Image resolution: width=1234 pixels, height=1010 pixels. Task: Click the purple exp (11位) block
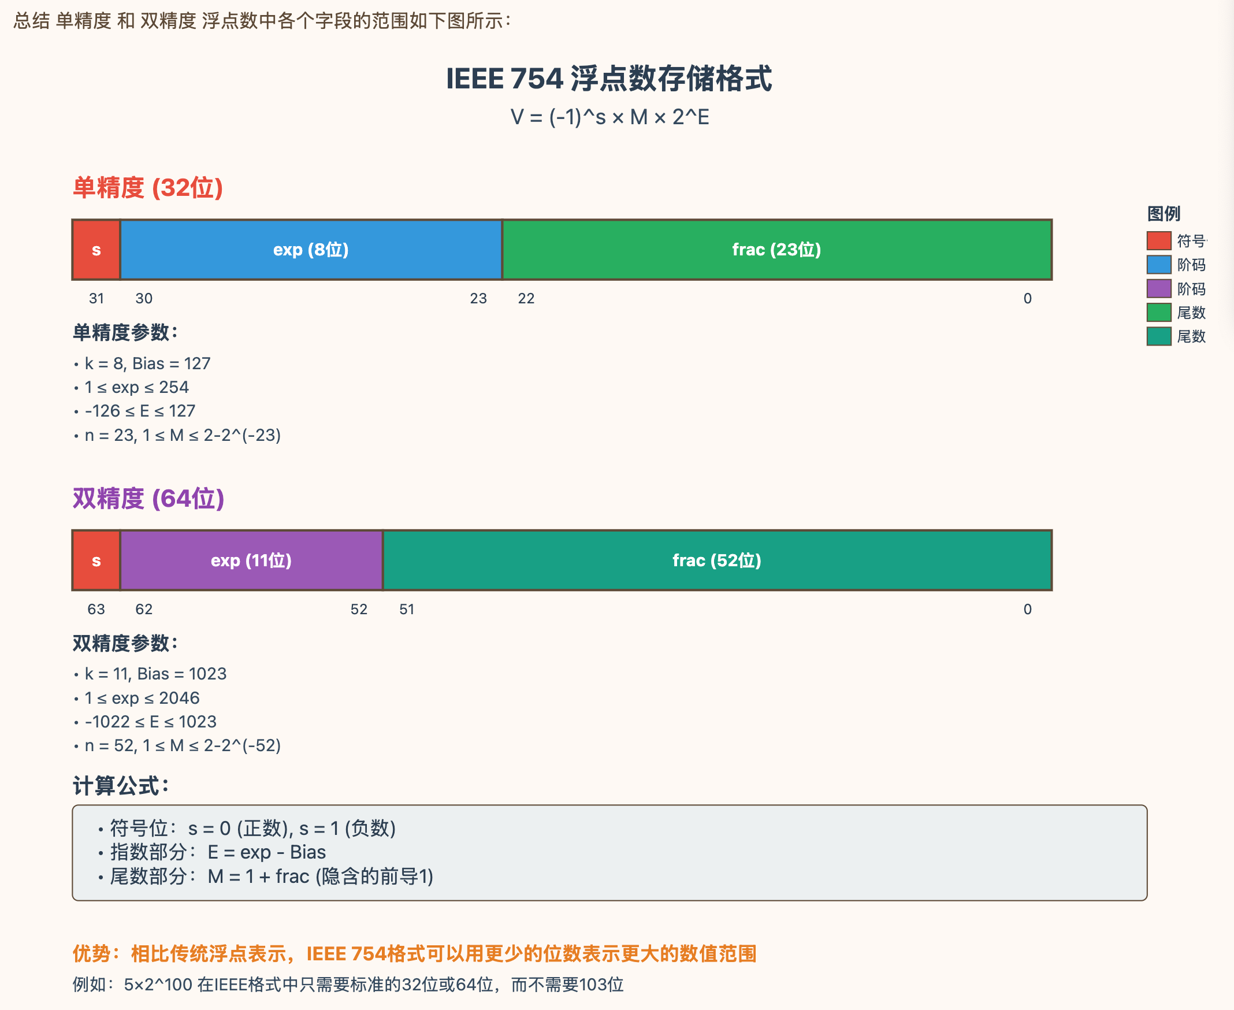pos(251,561)
